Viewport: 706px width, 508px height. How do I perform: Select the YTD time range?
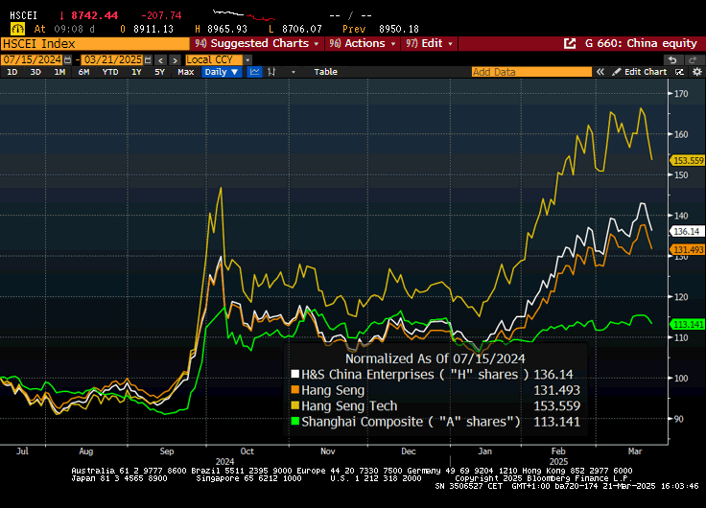point(110,72)
